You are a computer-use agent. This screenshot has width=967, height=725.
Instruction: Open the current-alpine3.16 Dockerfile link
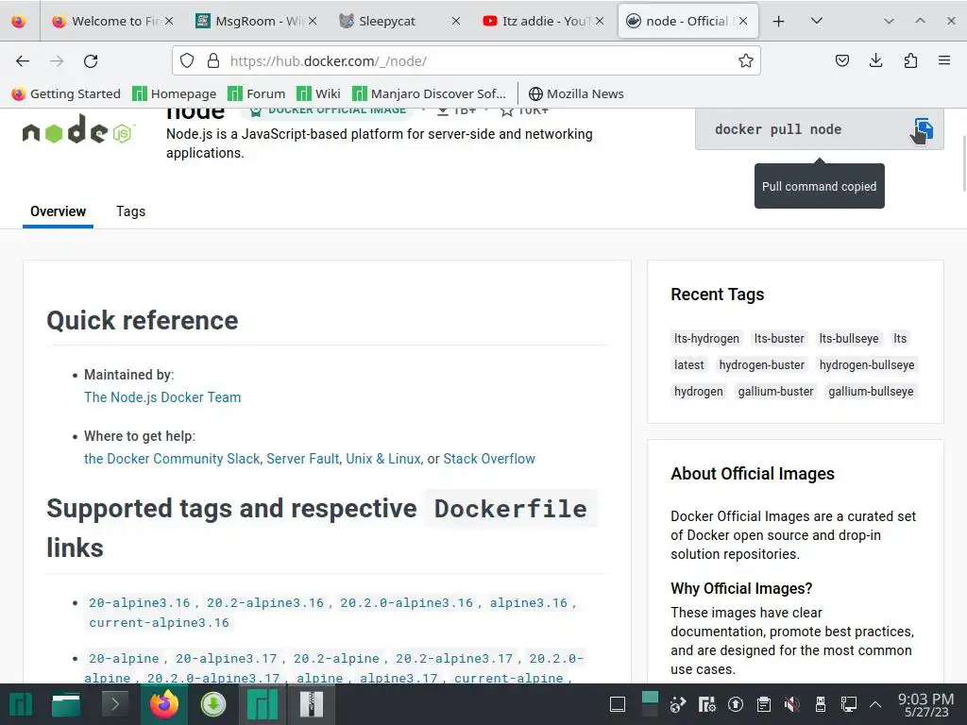pos(159,622)
